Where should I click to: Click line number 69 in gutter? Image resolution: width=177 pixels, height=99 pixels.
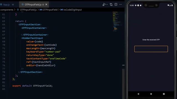4,42
